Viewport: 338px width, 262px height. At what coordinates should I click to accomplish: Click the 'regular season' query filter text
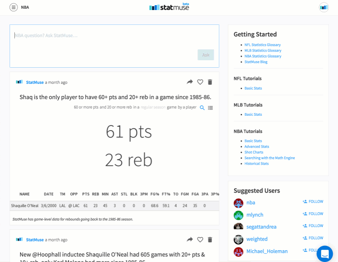[x=153, y=107]
